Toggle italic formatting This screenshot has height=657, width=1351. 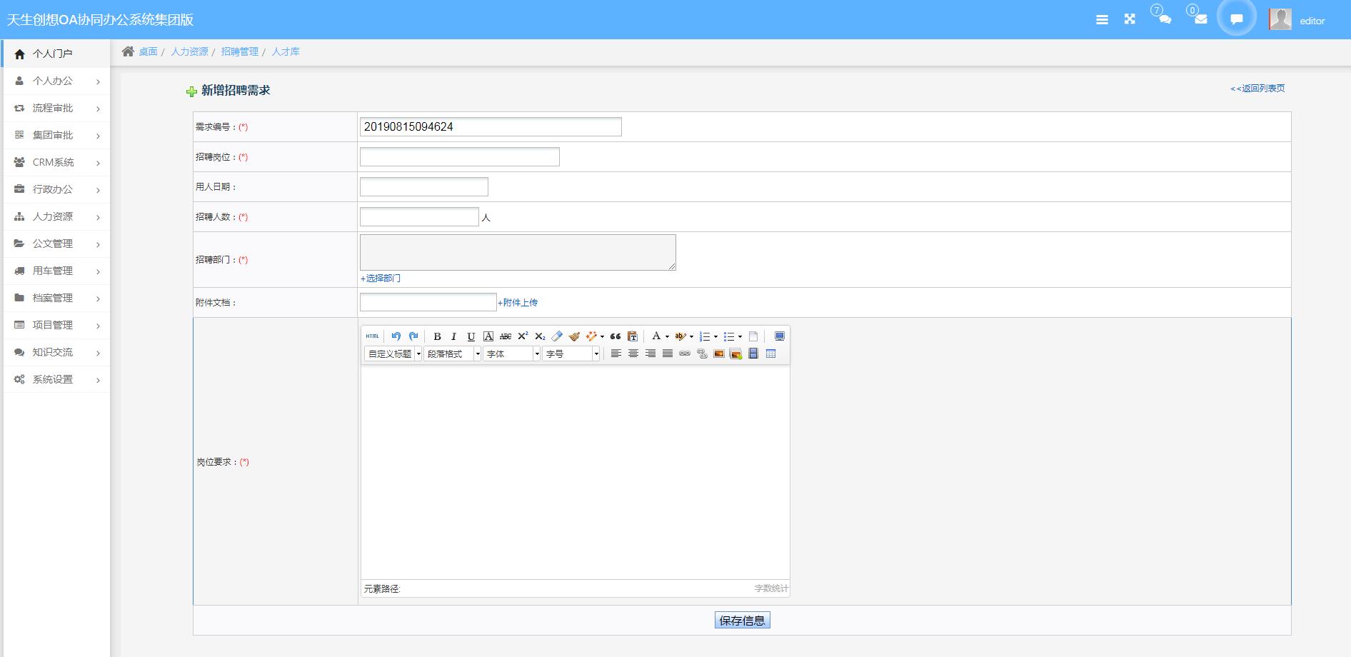coord(453,336)
